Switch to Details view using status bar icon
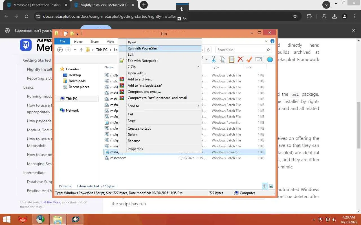The width and height of the screenshot is (361, 225). (265, 186)
